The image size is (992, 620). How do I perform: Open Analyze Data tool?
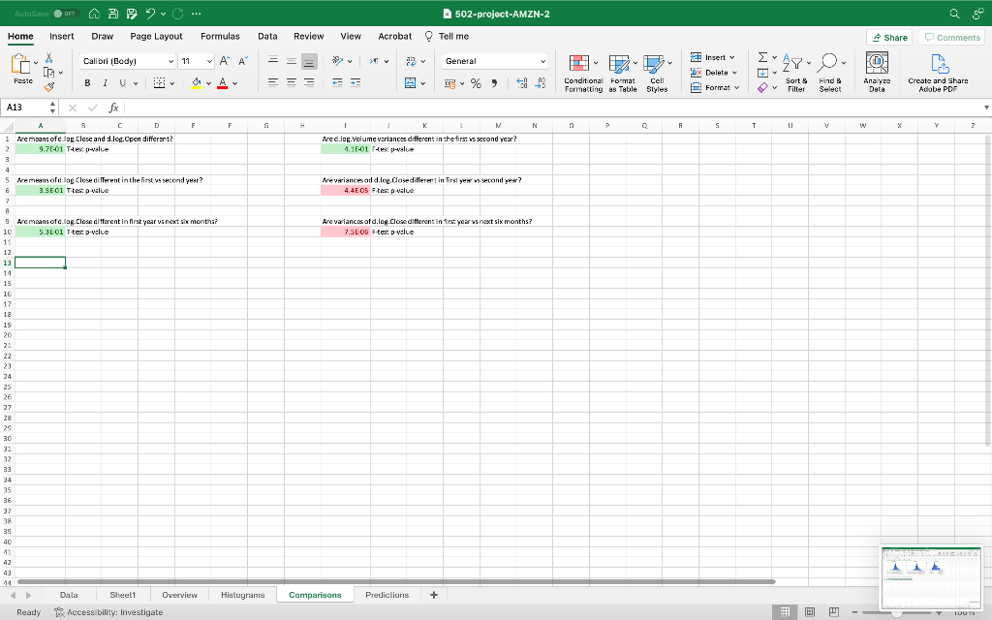pyautogui.click(x=877, y=73)
